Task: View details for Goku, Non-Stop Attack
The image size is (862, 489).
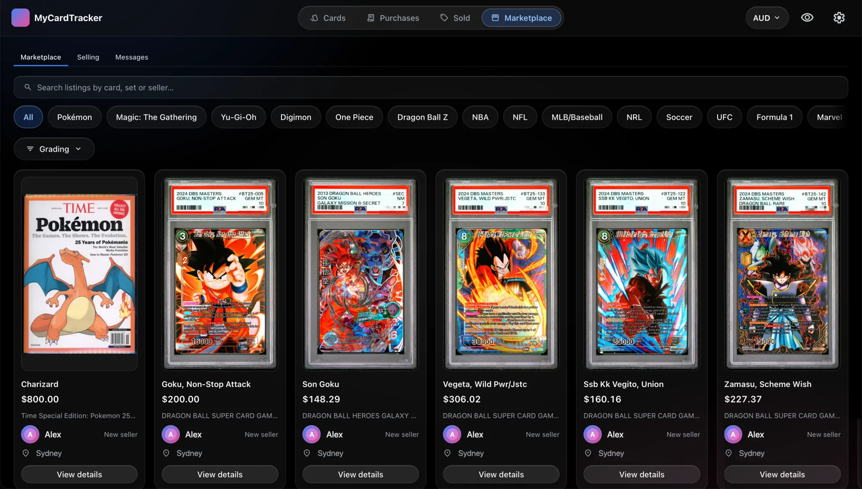Action: [220, 474]
